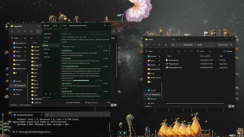The image size is (244, 137).
Task: Expand Network in build Explorer sidebar
Action: point(145,99)
